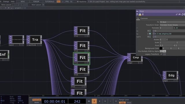Screen dimensions: 185x104
Task: Open the operator help question-mark icon
Action: click(x=137, y=14)
